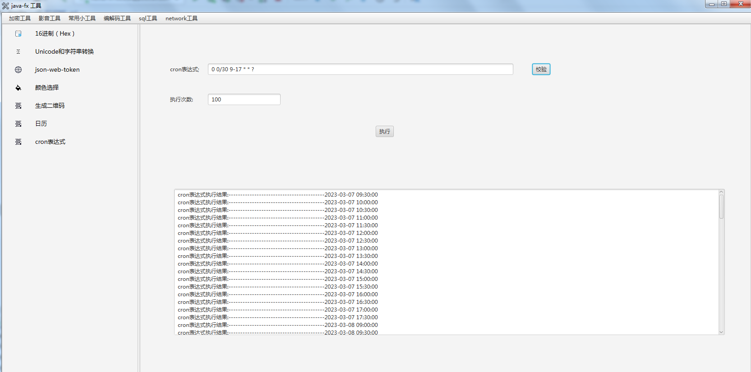Click the 执行次数 count field
Viewport: 751px width, 372px height.
coord(244,100)
